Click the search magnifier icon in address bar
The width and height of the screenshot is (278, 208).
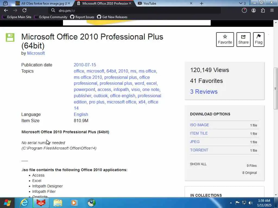[x=53, y=11]
